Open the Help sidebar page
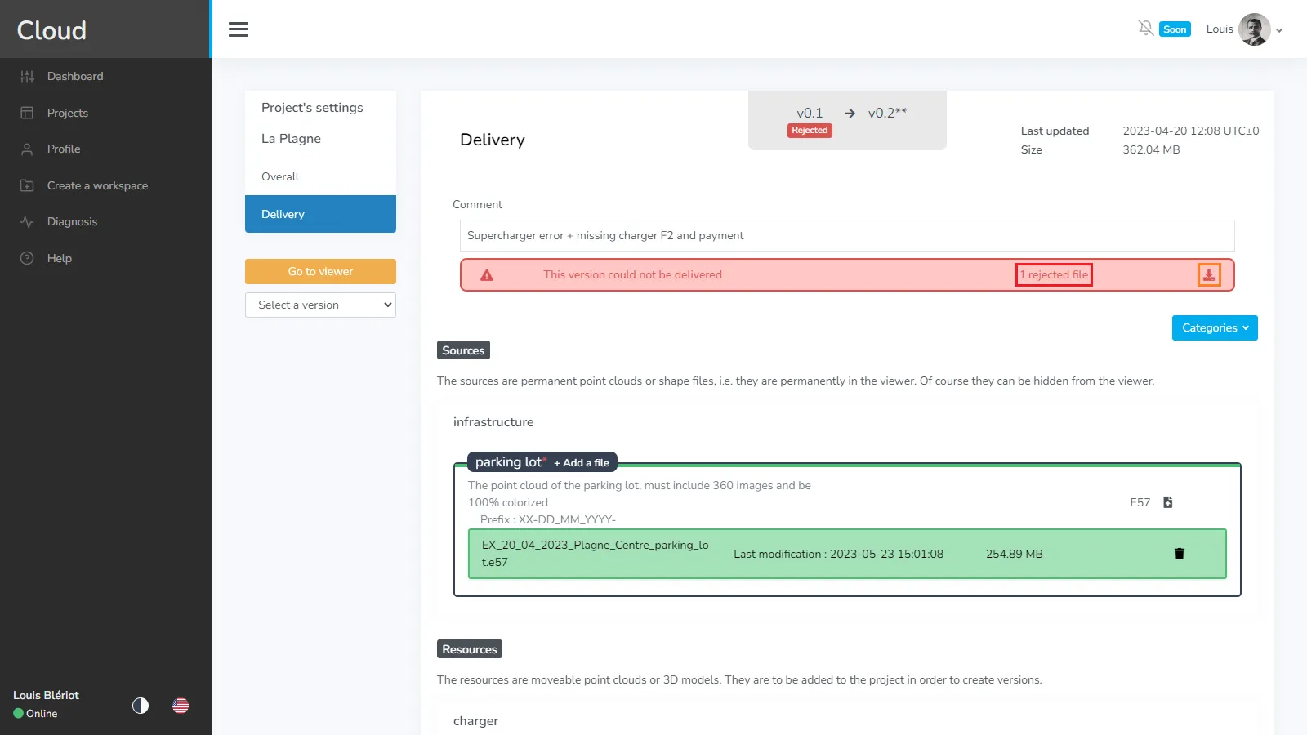The height and width of the screenshot is (735, 1307). (x=59, y=258)
